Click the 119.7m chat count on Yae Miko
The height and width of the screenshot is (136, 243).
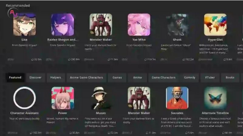pos(150,59)
